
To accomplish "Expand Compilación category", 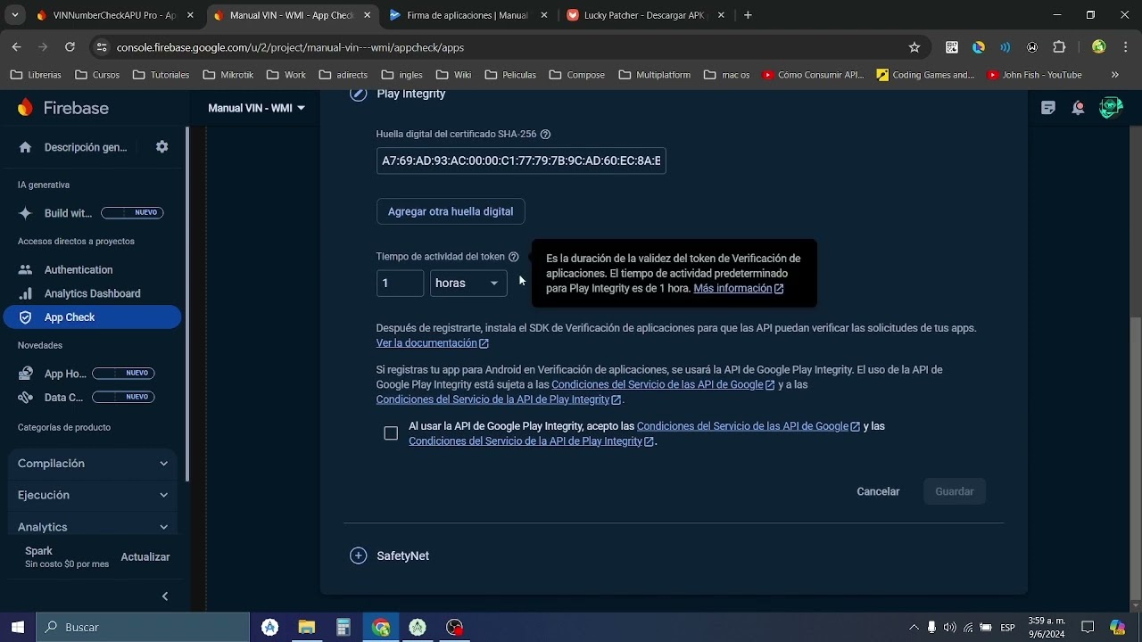I will [93, 464].
